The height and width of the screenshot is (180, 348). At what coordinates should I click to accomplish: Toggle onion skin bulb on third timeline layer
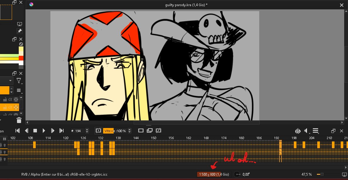pyautogui.click(x=4, y=159)
